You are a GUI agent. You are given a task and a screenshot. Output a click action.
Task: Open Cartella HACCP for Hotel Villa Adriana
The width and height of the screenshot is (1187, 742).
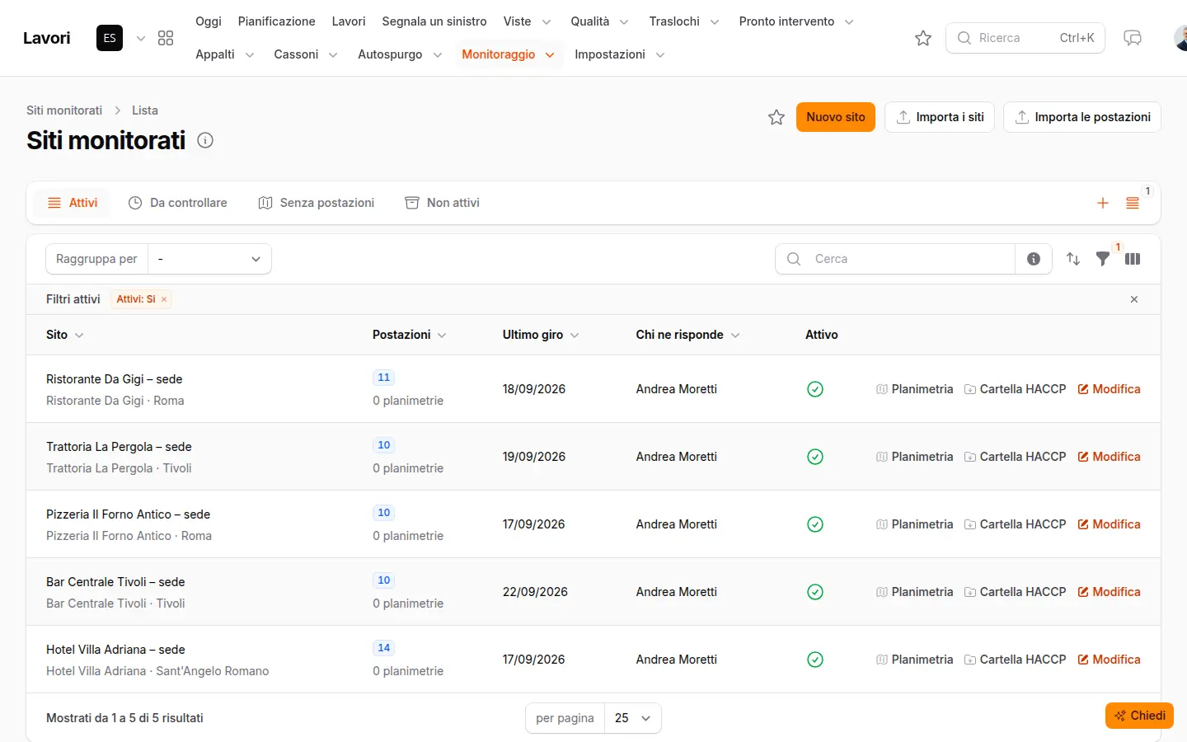pyautogui.click(x=1015, y=660)
